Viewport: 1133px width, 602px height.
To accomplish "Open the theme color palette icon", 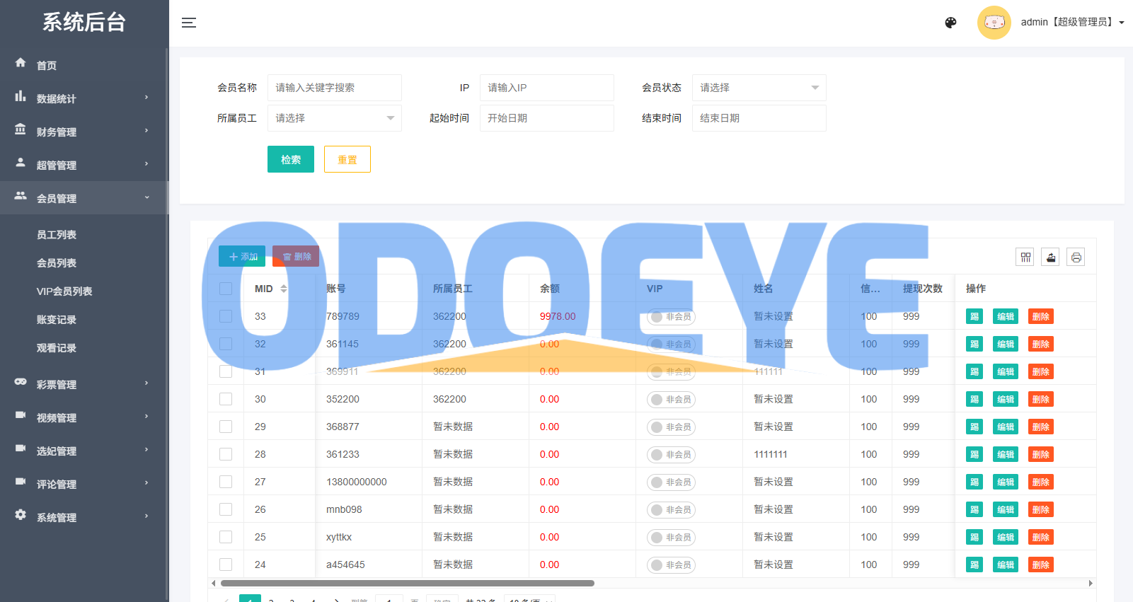I will point(950,23).
